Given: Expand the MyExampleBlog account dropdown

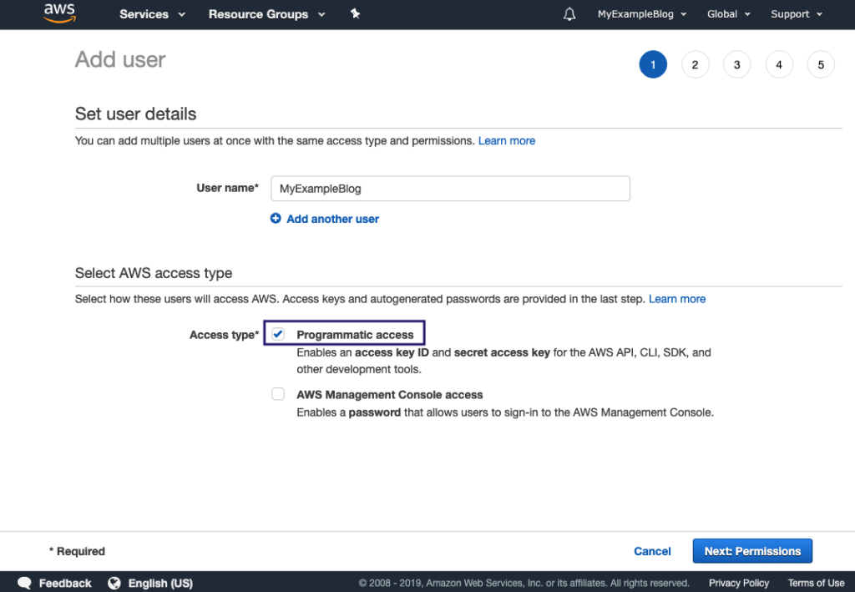Looking at the screenshot, I should (641, 14).
